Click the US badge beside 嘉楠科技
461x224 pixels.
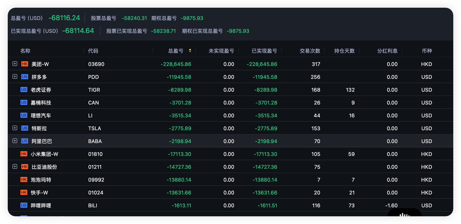(x=24, y=103)
